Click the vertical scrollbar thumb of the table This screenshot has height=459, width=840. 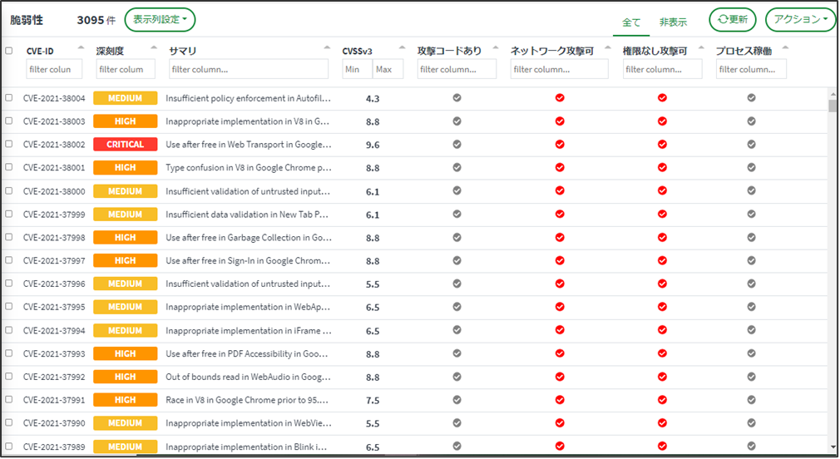coord(833,106)
